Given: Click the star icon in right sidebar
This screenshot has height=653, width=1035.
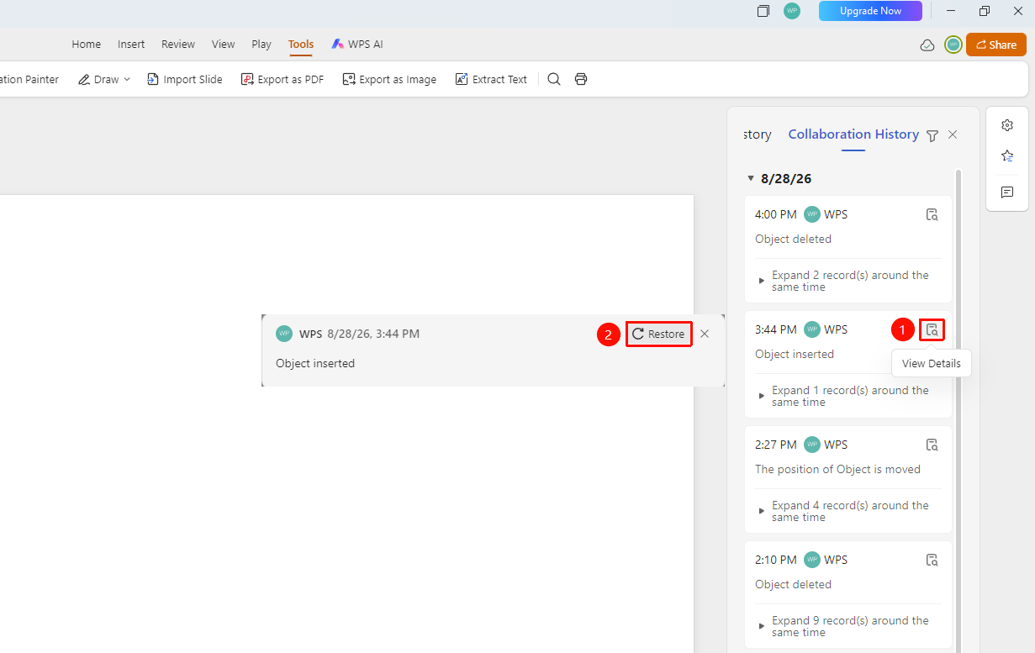Looking at the screenshot, I should pyautogui.click(x=1007, y=156).
